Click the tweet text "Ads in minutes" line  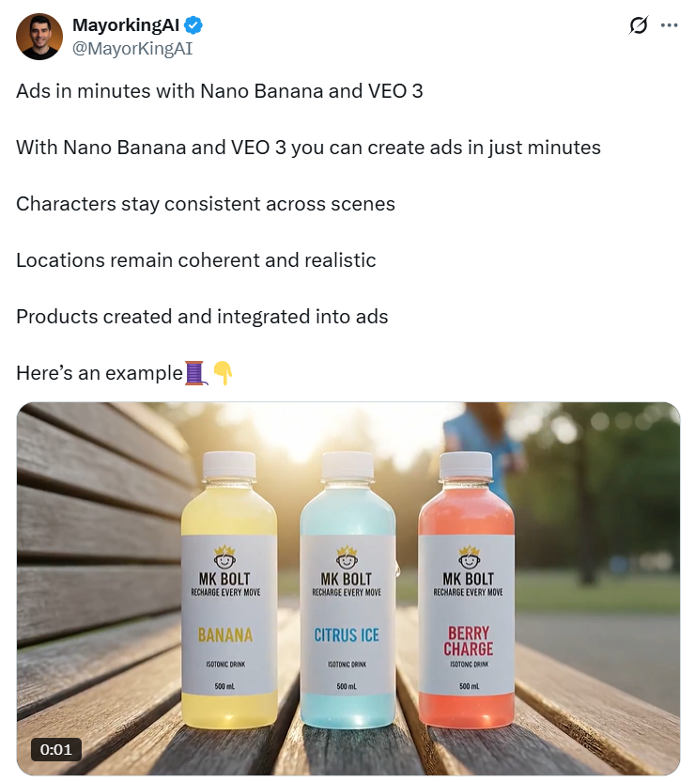219,91
